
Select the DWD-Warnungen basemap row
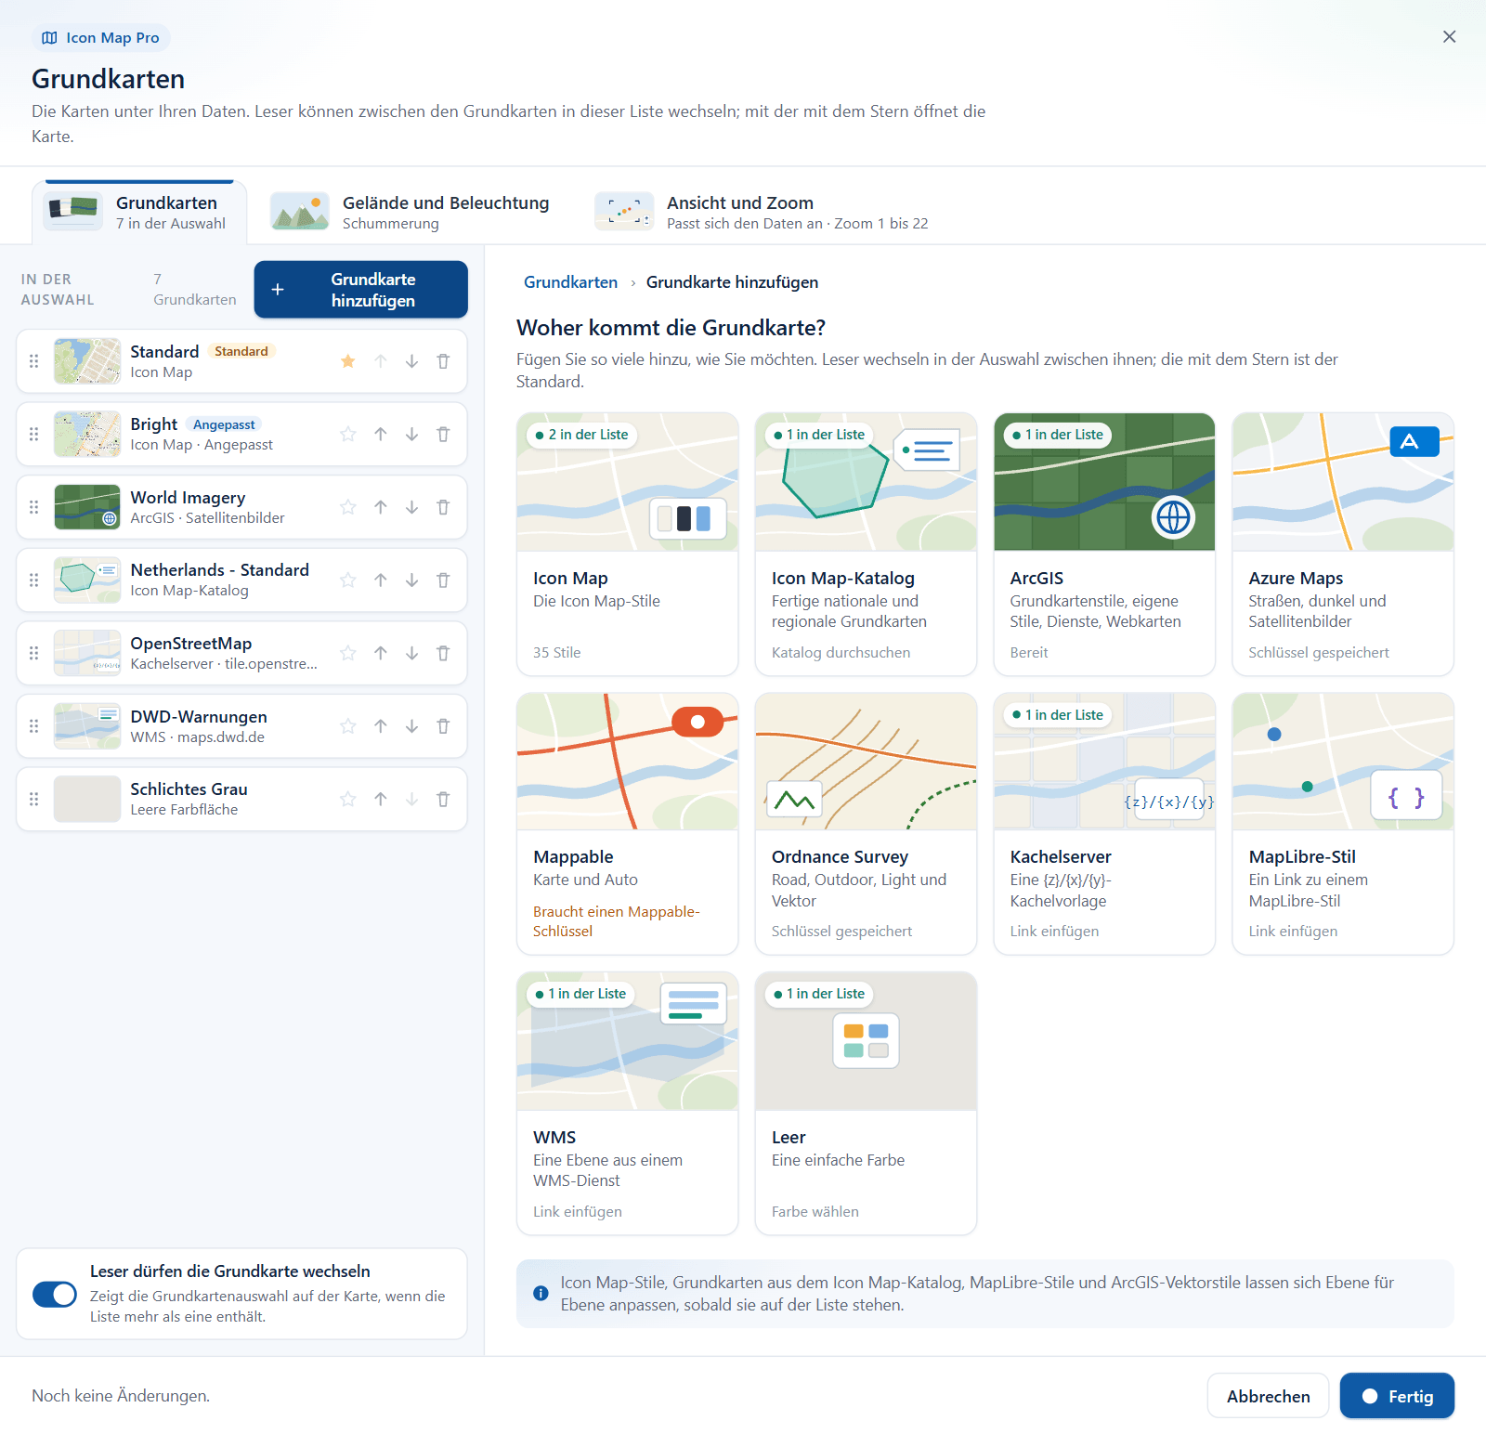coord(241,726)
